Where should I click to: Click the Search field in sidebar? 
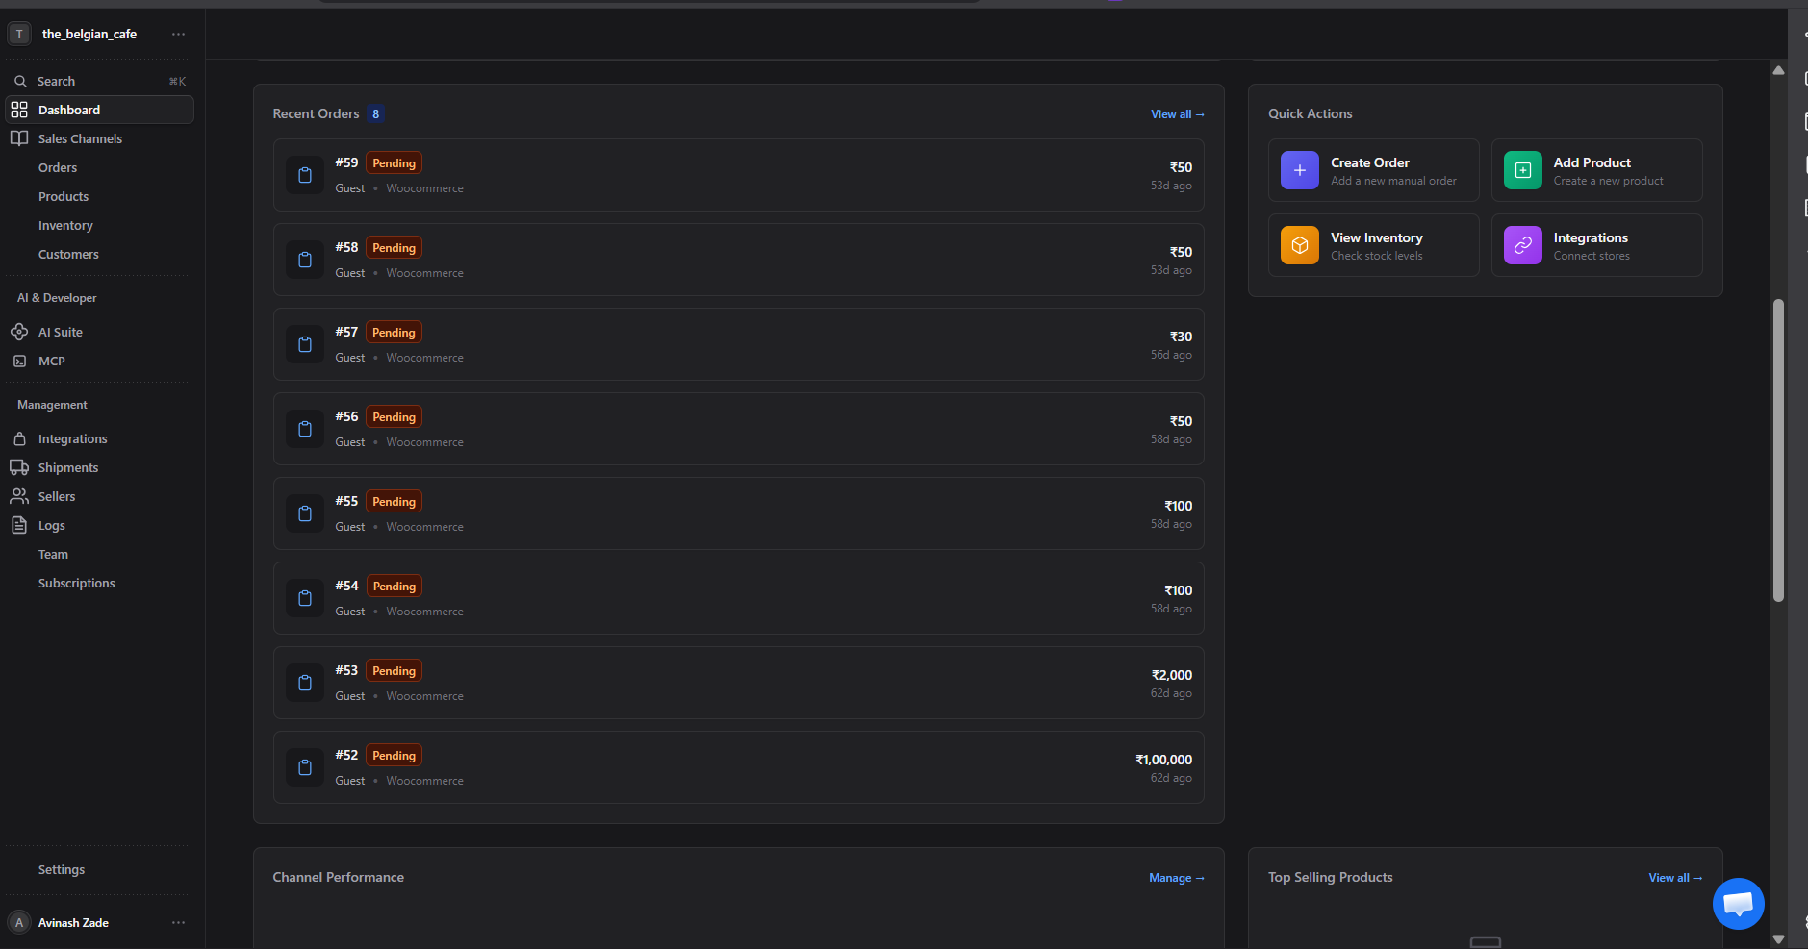(99, 81)
